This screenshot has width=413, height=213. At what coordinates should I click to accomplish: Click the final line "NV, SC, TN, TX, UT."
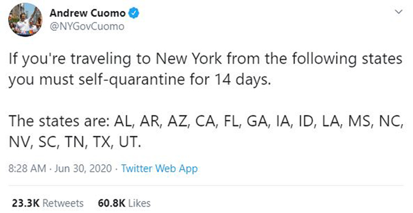[73, 142]
